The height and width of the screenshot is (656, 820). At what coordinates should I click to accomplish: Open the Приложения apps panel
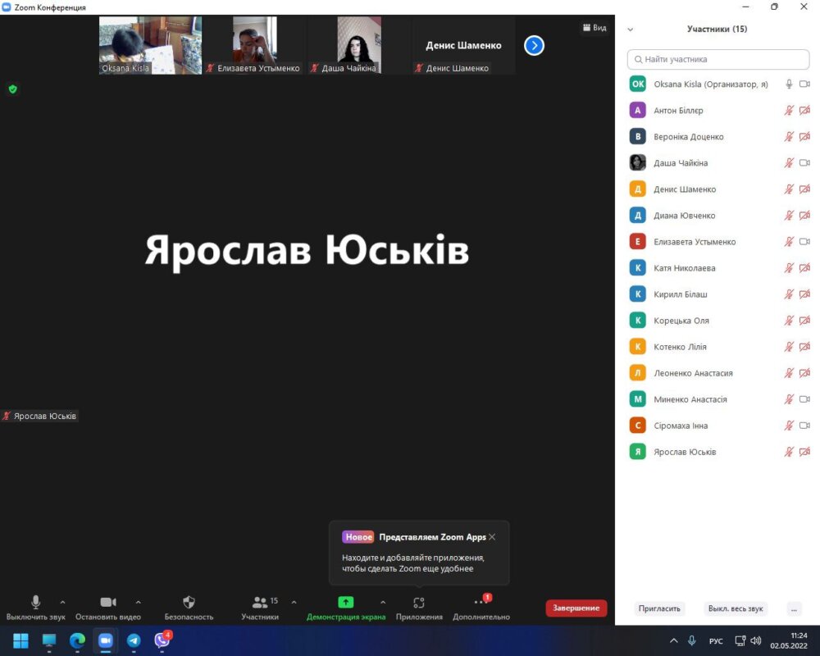click(419, 608)
